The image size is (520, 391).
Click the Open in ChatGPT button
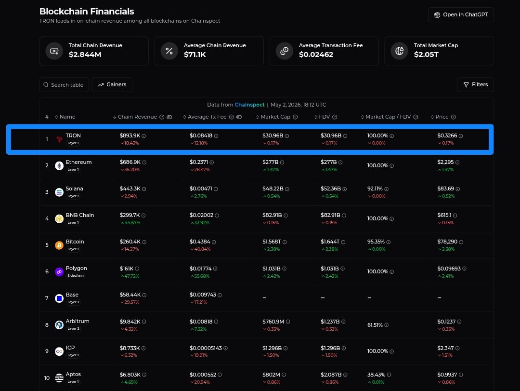[461, 14]
